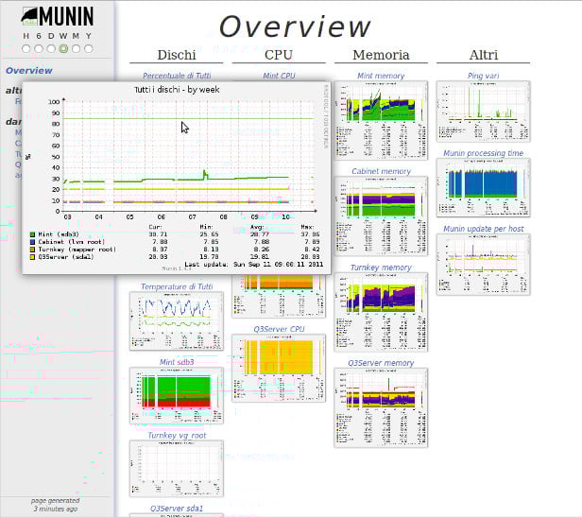
Task: Click the Turnkey (mapper root) legend swatch
Action: pos(32,250)
